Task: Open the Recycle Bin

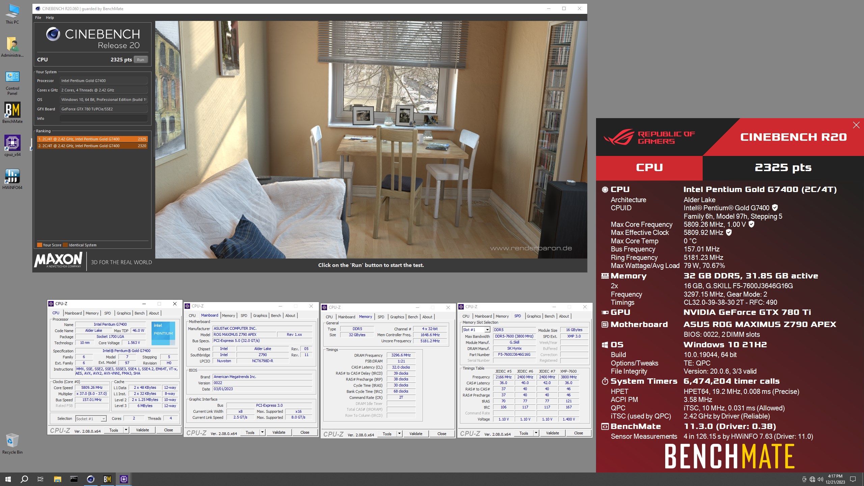Action: pos(12,443)
